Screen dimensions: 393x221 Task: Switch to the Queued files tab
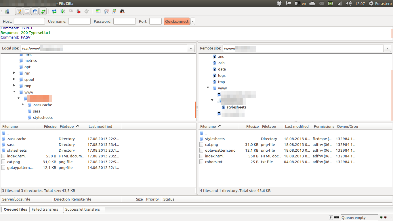click(16, 209)
